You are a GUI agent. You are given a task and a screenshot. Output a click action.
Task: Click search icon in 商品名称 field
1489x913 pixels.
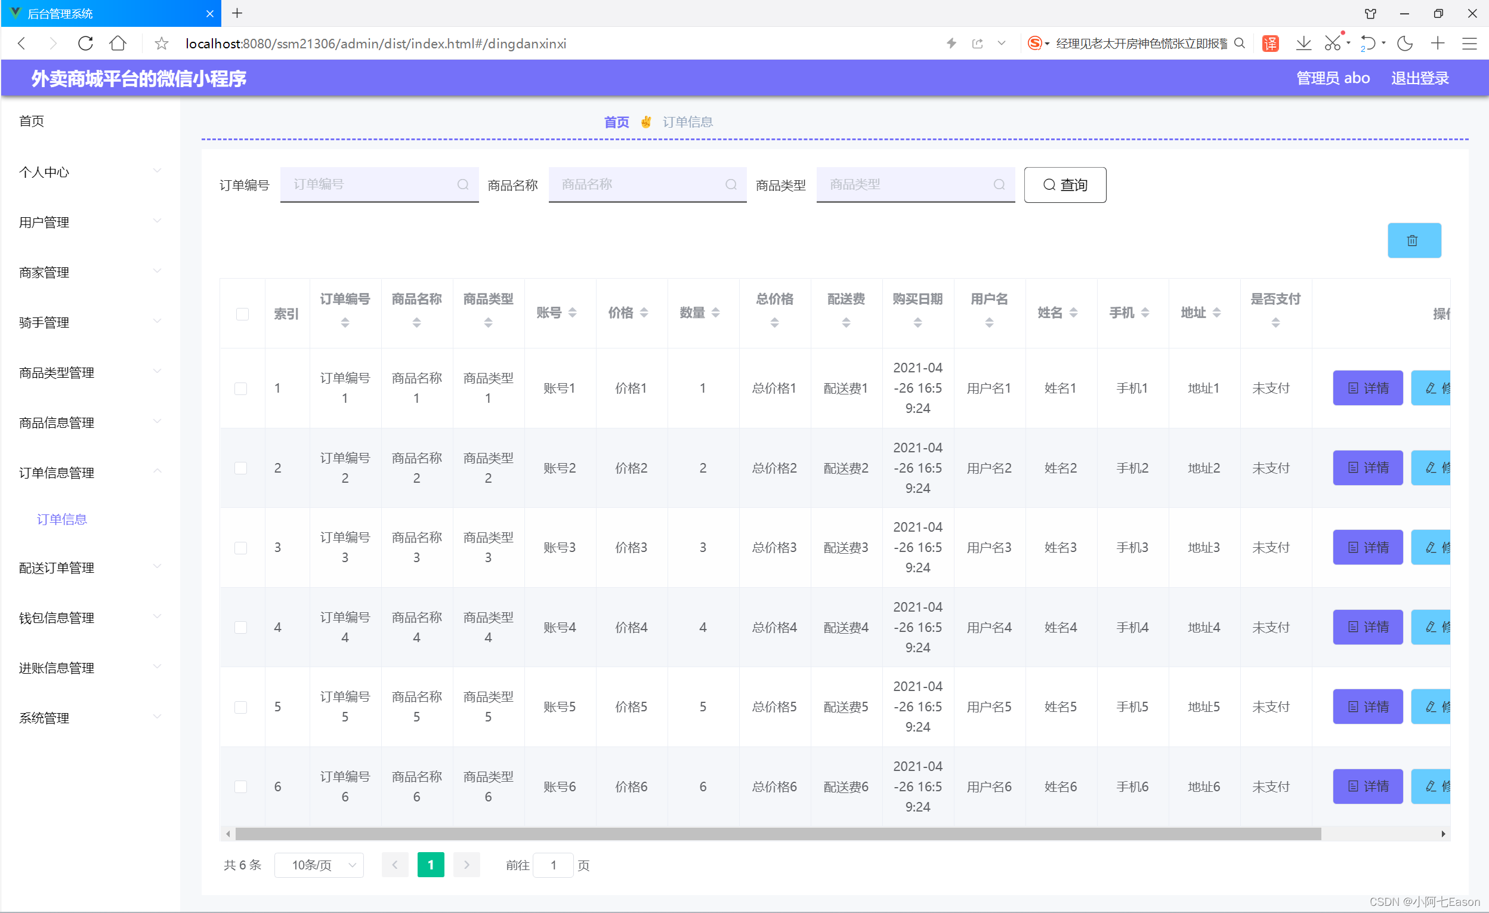(x=731, y=184)
